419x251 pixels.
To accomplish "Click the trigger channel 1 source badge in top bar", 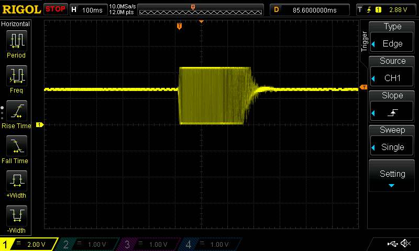I will click(x=378, y=10).
